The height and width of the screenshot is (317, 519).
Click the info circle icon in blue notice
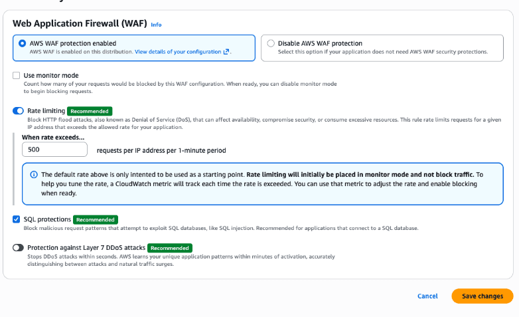[34, 174]
